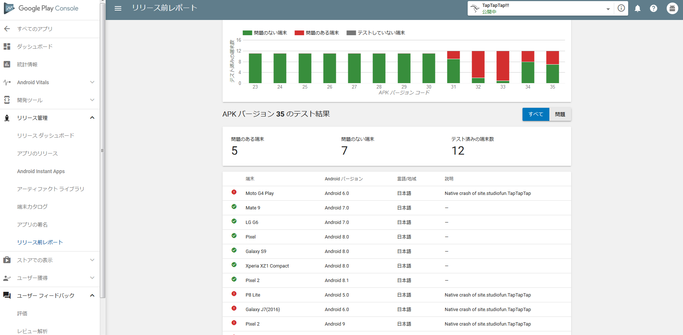Expand the ユーザー獲得 section
The width and height of the screenshot is (683, 335).
pos(92,278)
